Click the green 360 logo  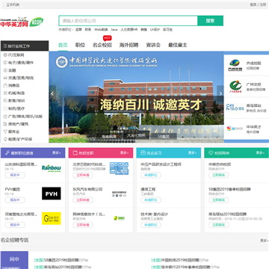point(120,218)
